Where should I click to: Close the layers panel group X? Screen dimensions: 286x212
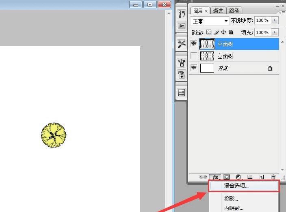click(283, 6)
